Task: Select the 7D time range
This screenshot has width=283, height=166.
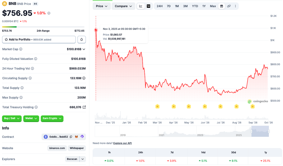Action: [x=169, y=6]
